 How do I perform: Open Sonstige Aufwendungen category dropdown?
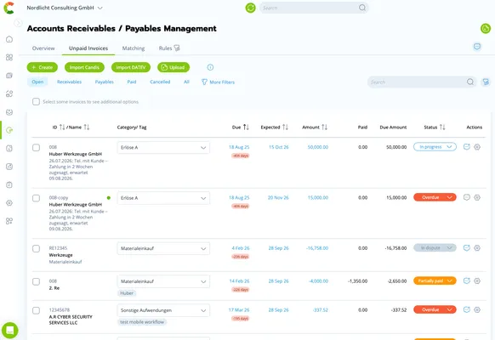pyautogui.click(x=163, y=310)
